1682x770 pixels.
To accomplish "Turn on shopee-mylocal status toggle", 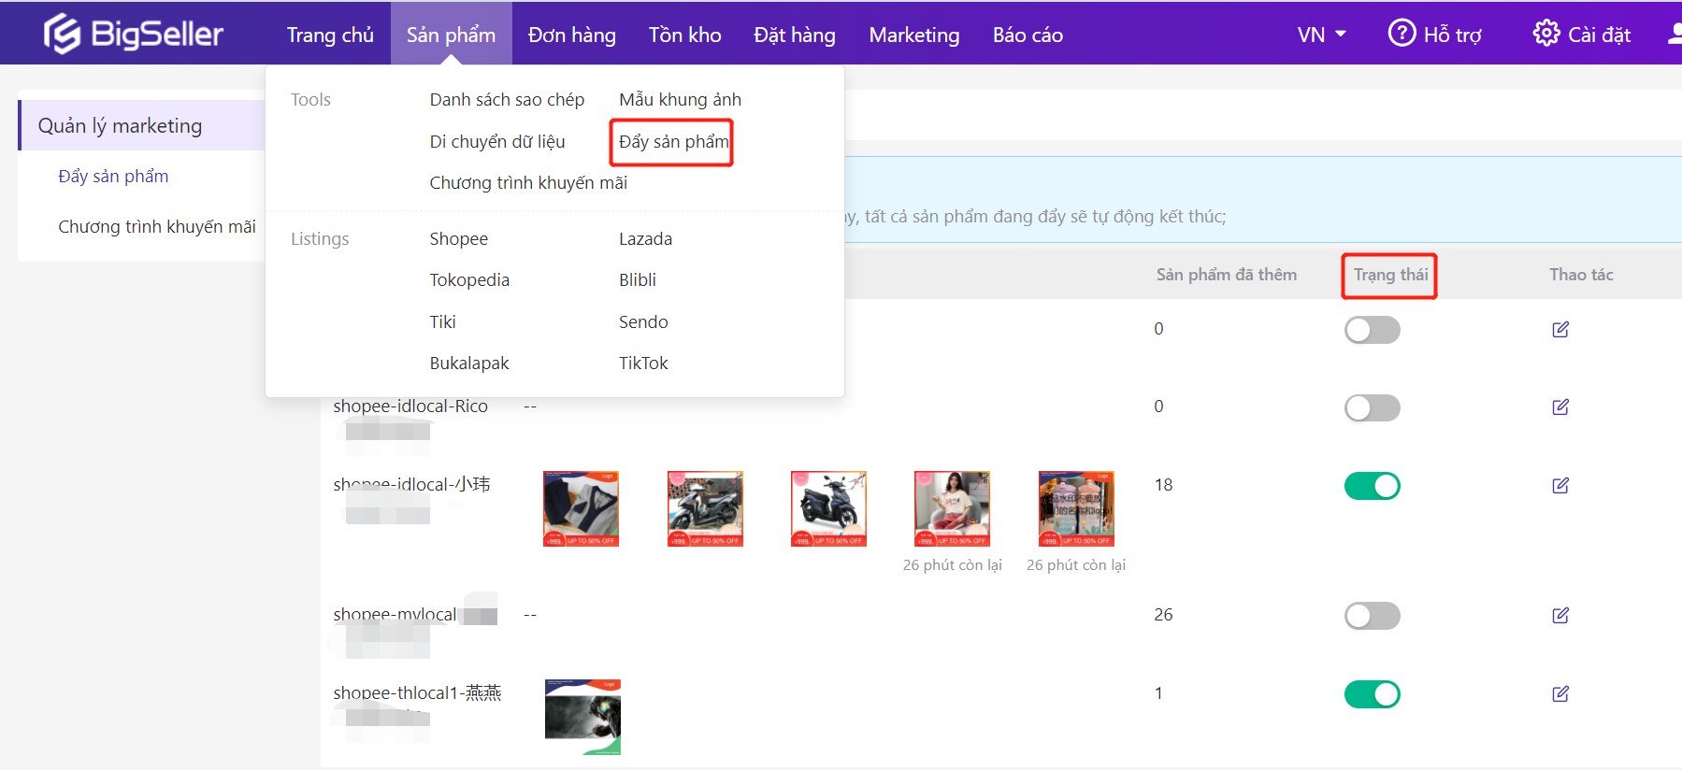I will click(x=1372, y=616).
